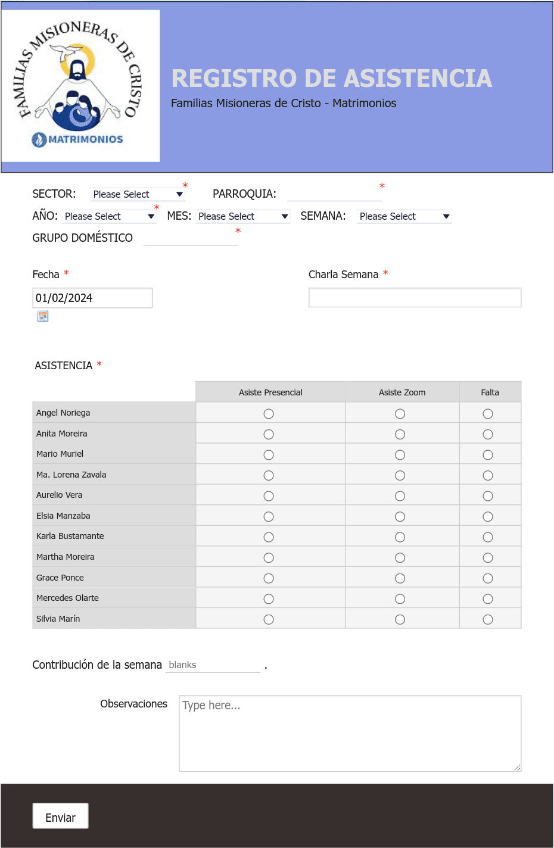Mark Aurelio Vera as Asiste Presencial
This screenshot has height=848, width=554.
click(269, 496)
